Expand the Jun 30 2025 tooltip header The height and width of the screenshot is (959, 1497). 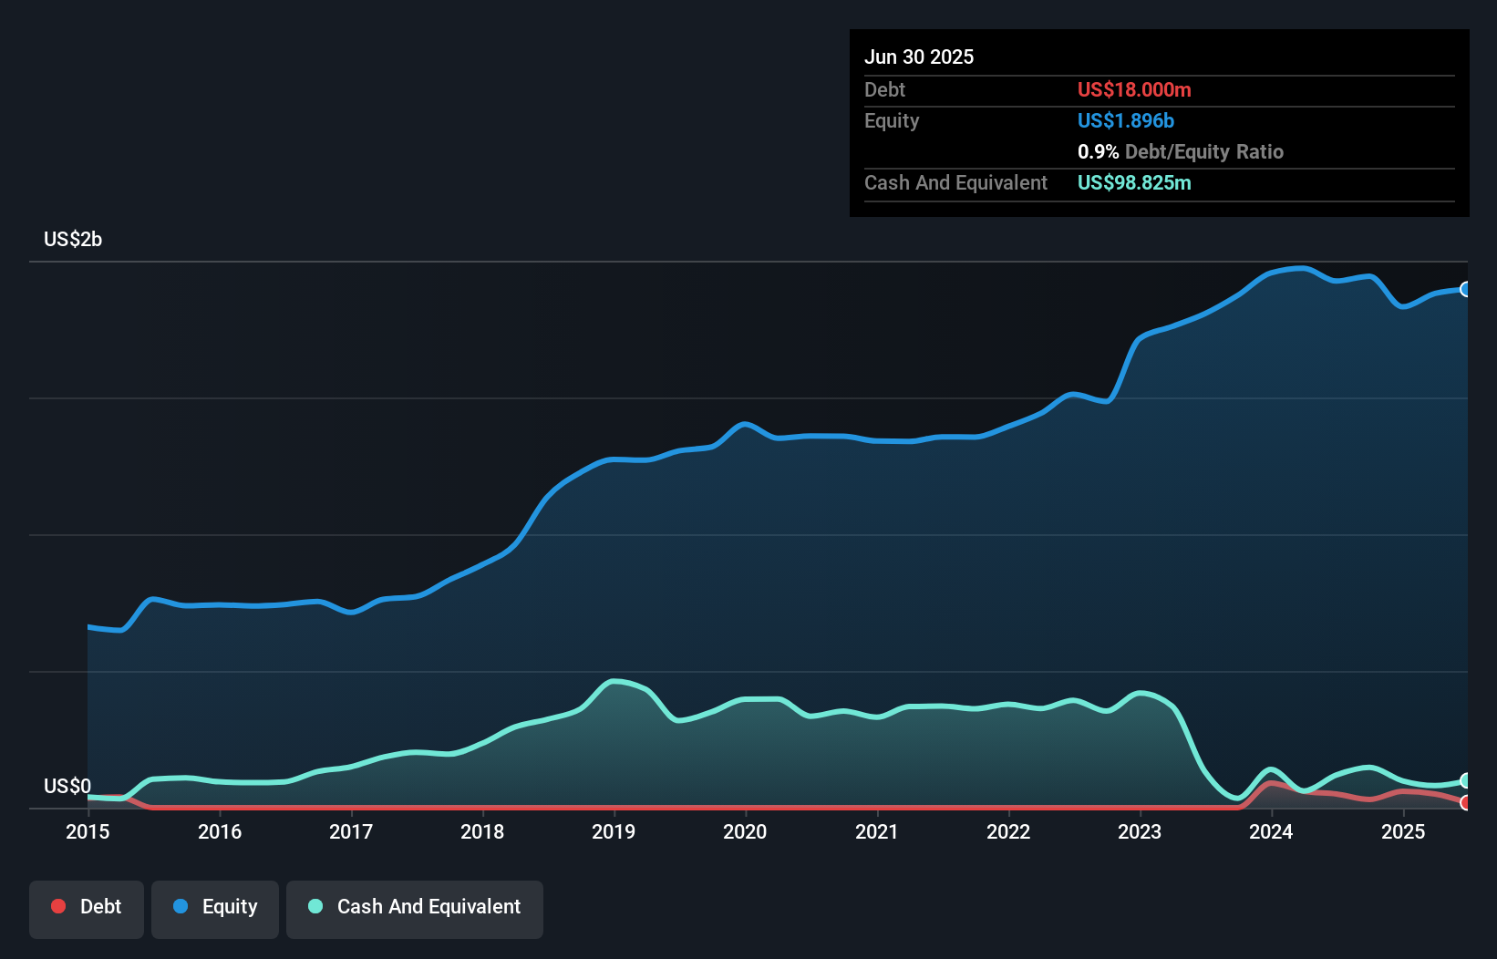[919, 57]
